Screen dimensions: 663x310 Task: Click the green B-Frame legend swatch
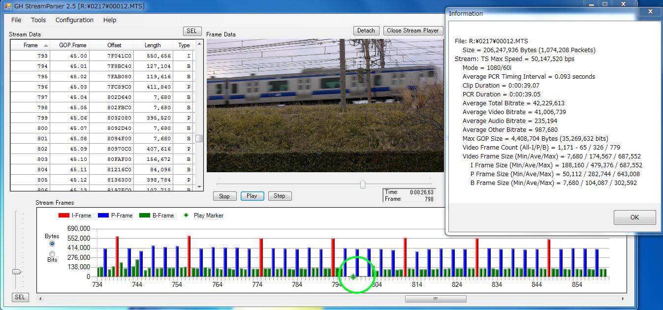coord(144,216)
